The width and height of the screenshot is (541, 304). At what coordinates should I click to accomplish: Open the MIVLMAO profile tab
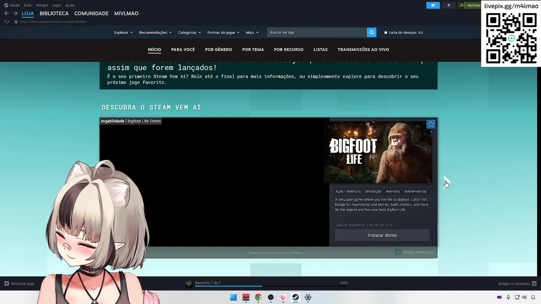coord(126,14)
